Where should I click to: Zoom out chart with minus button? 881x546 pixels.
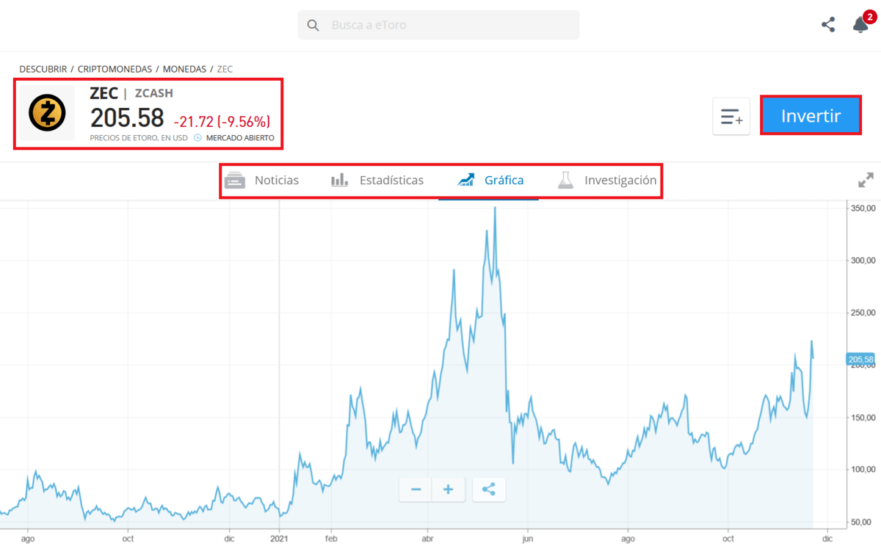coord(416,489)
